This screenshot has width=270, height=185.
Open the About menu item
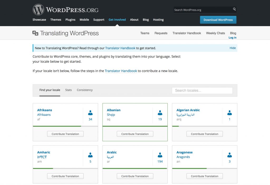pos(134,20)
